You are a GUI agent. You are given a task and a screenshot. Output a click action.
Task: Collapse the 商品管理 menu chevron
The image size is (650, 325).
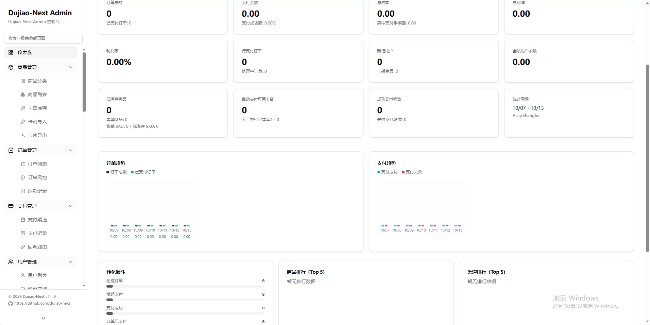pyautogui.click(x=71, y=67)
